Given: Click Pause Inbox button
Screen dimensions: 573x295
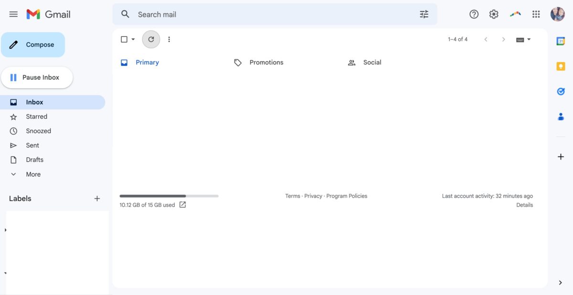Looking at the screenshot, I should pyautogui.click(x=37, y=77).
